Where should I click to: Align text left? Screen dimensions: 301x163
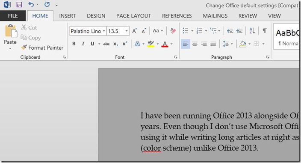tap(186, 44)
